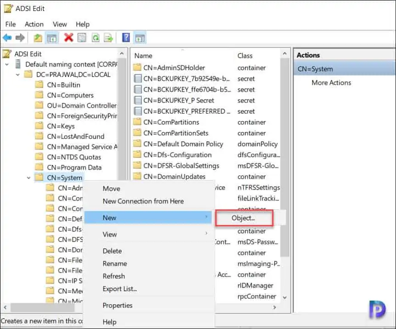Click the CN=BCKUPKEY_PREFERRED secret icon

137,111
